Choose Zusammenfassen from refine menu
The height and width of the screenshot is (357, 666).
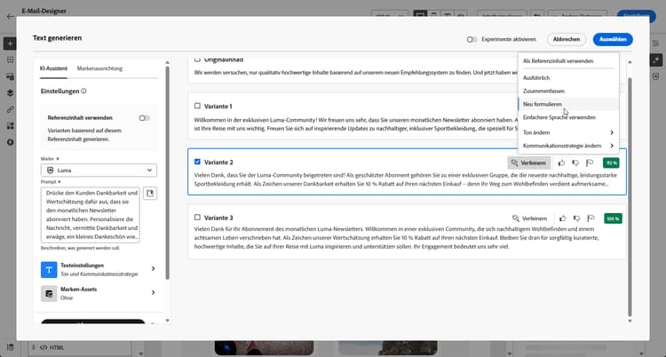(568, 91)
